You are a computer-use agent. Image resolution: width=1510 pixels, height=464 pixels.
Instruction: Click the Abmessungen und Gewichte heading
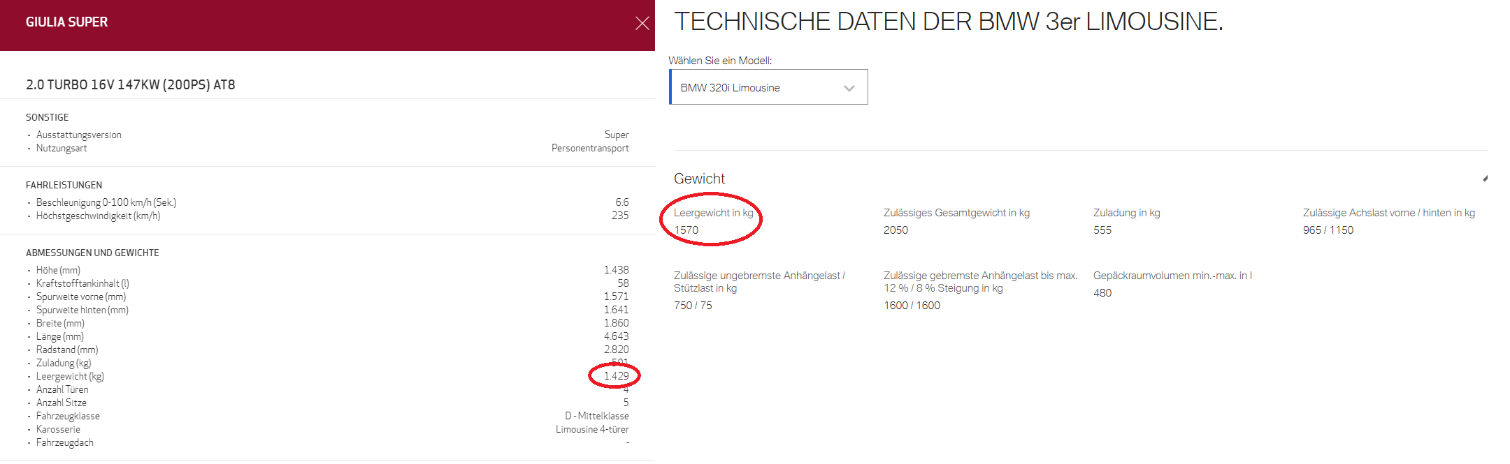[92, 253]
